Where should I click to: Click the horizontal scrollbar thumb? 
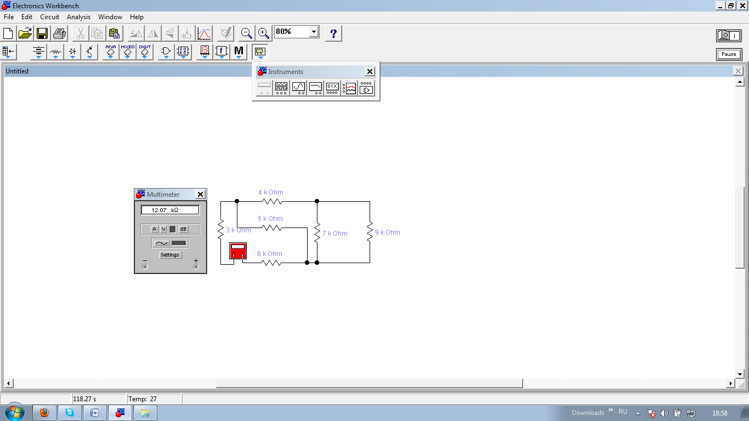pyautogui.click(x=370, y=383)
